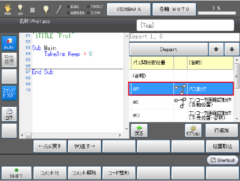Open the Shortcut button

pos(222,160)
